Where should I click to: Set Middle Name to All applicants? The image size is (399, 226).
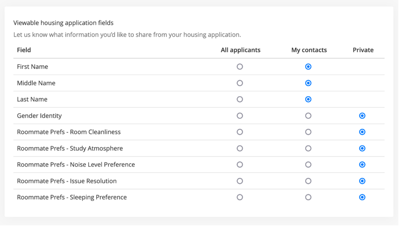point(240,83)
